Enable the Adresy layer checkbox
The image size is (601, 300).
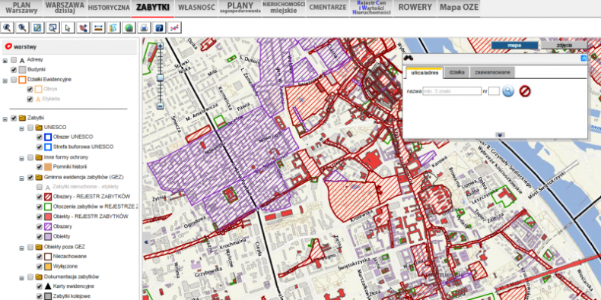(x=14, y=60)
